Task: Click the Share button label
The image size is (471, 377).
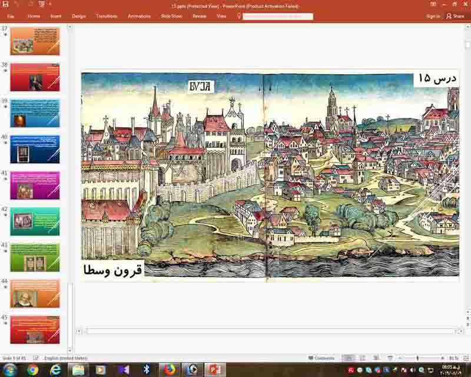Action: 459,16
